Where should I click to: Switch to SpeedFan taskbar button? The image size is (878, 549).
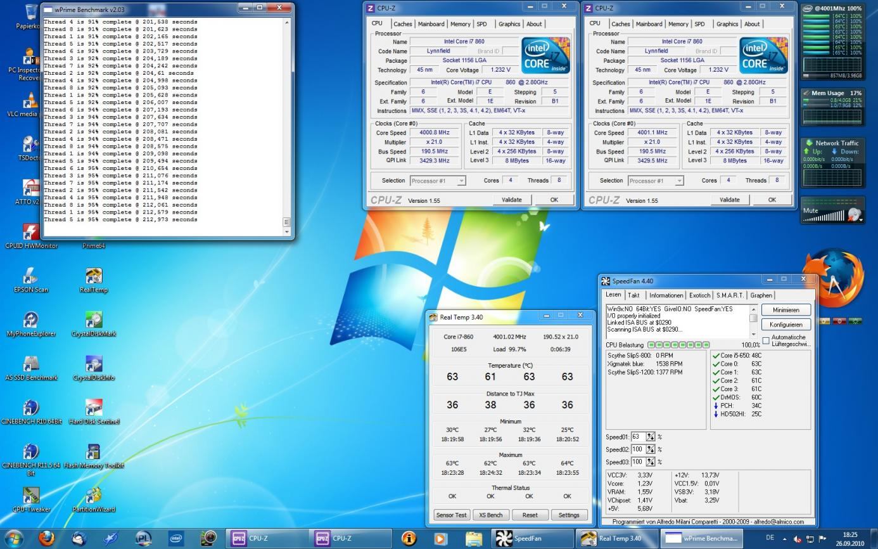coord(533,538)
